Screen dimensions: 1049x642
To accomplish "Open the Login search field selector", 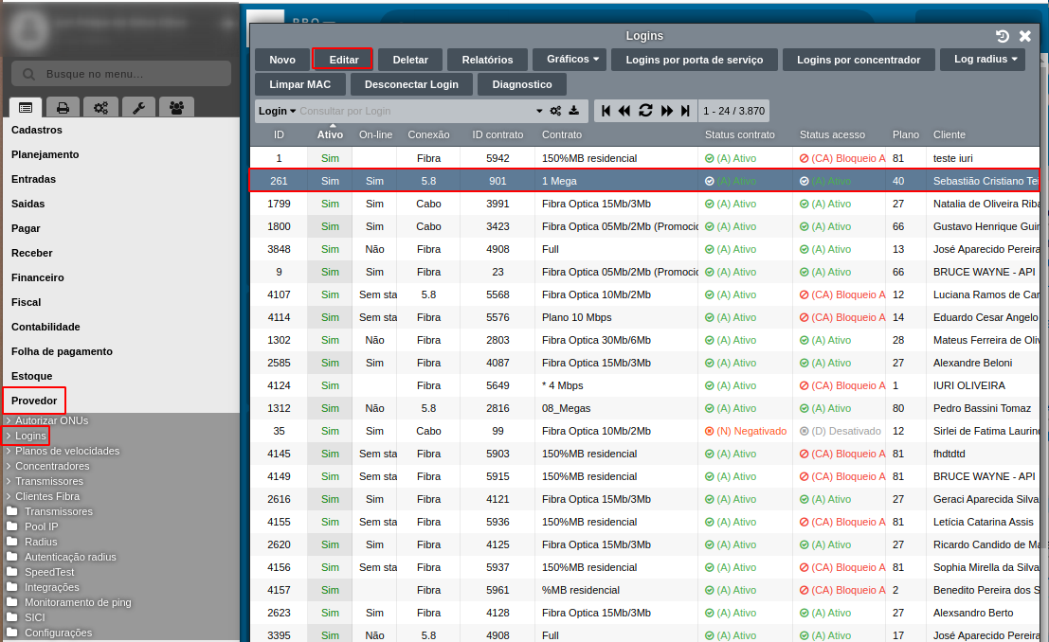I will click(x=277, y=111).
